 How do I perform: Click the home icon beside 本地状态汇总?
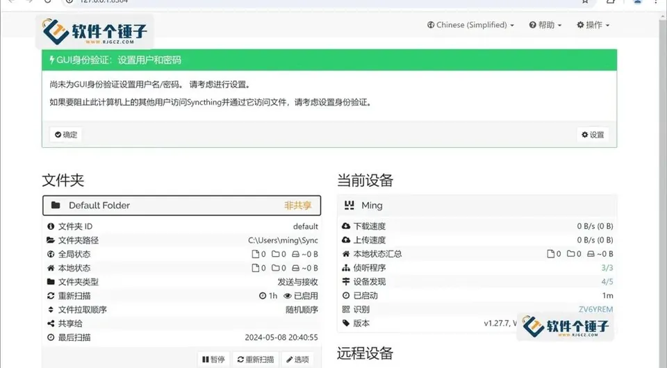[346, 254]
